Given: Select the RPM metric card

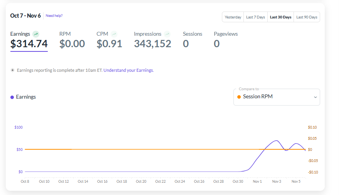Looking at the screenshot, I should click(72, 40).
